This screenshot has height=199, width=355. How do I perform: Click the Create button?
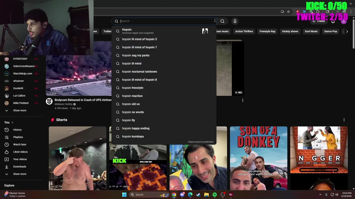[x=318, y=21]
